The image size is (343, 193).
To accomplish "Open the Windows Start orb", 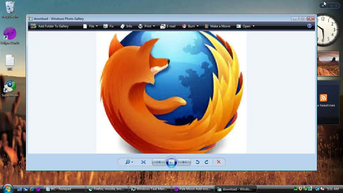I will 8,189.
